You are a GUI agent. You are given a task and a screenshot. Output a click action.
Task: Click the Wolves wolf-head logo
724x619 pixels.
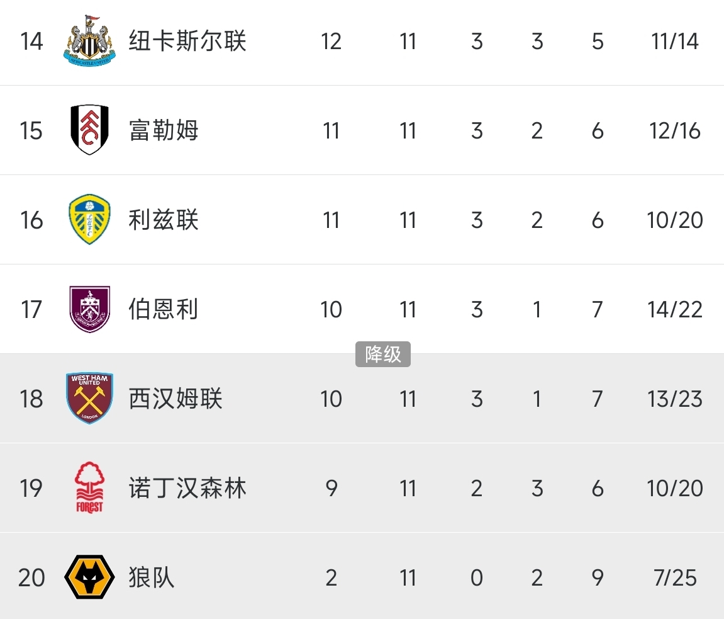point(90,577)
